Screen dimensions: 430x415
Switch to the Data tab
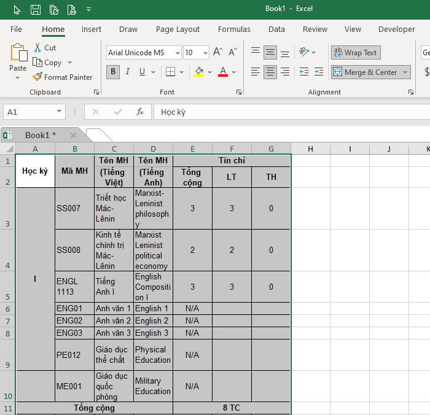point(276,29)
